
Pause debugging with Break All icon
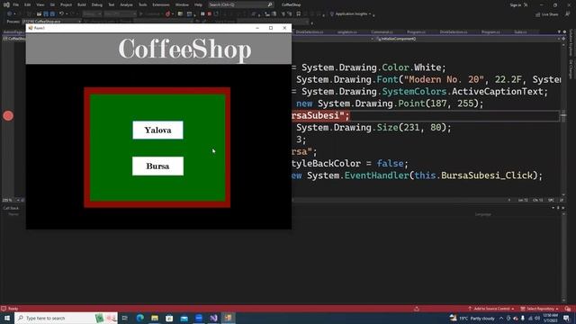pos(202,14)
